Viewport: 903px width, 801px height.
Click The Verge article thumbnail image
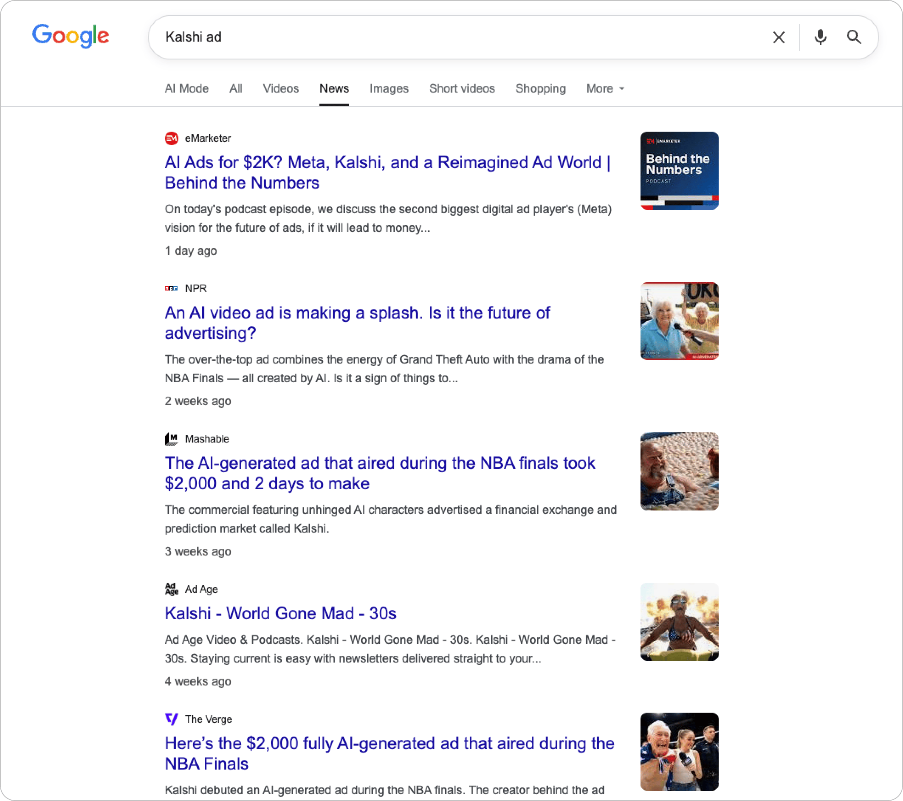[x=679, y=751]
